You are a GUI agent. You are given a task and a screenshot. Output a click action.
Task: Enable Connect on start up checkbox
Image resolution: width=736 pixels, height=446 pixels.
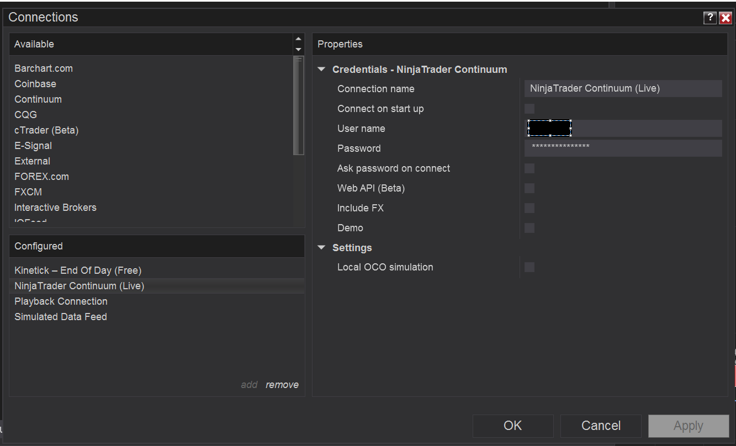click(530, 109)
